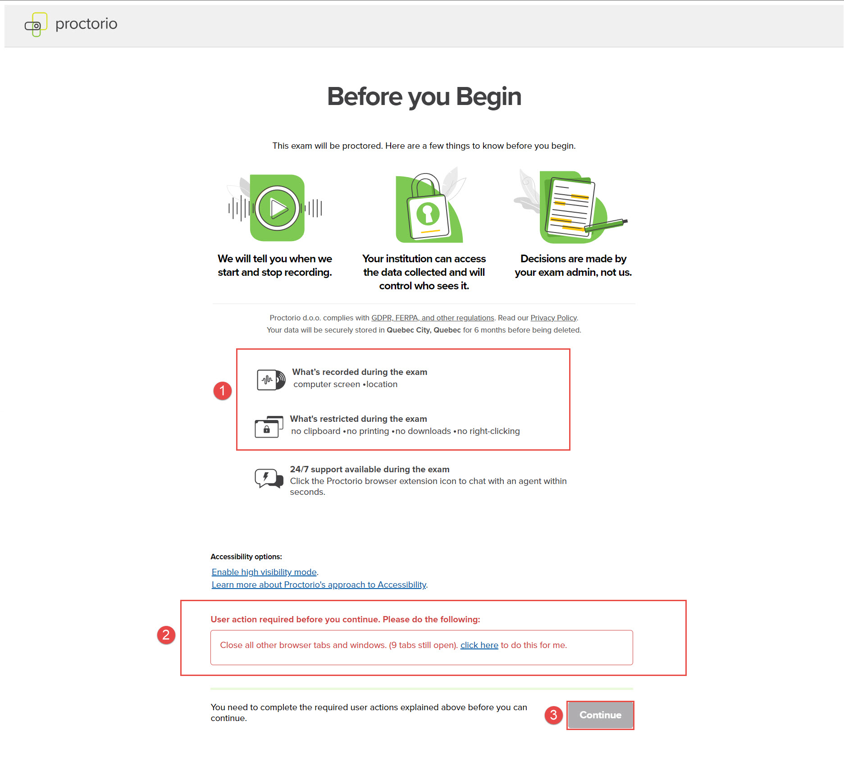Enable high visibility mode link
844x767 pixels.
pos(264,572)
